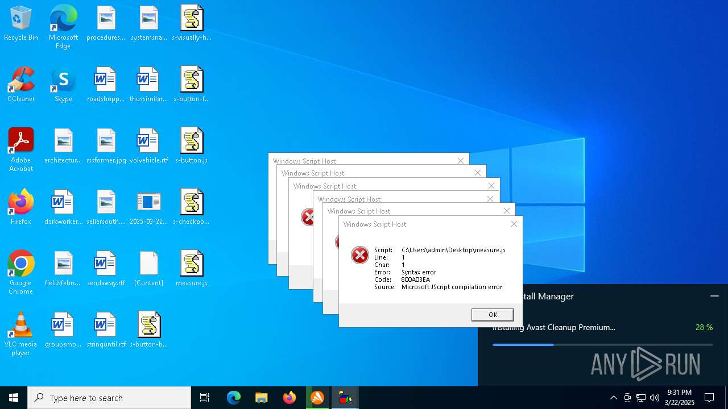Show hidden system tray icons
This screenshot has height=409, width=728.
[x=613, y=398]
